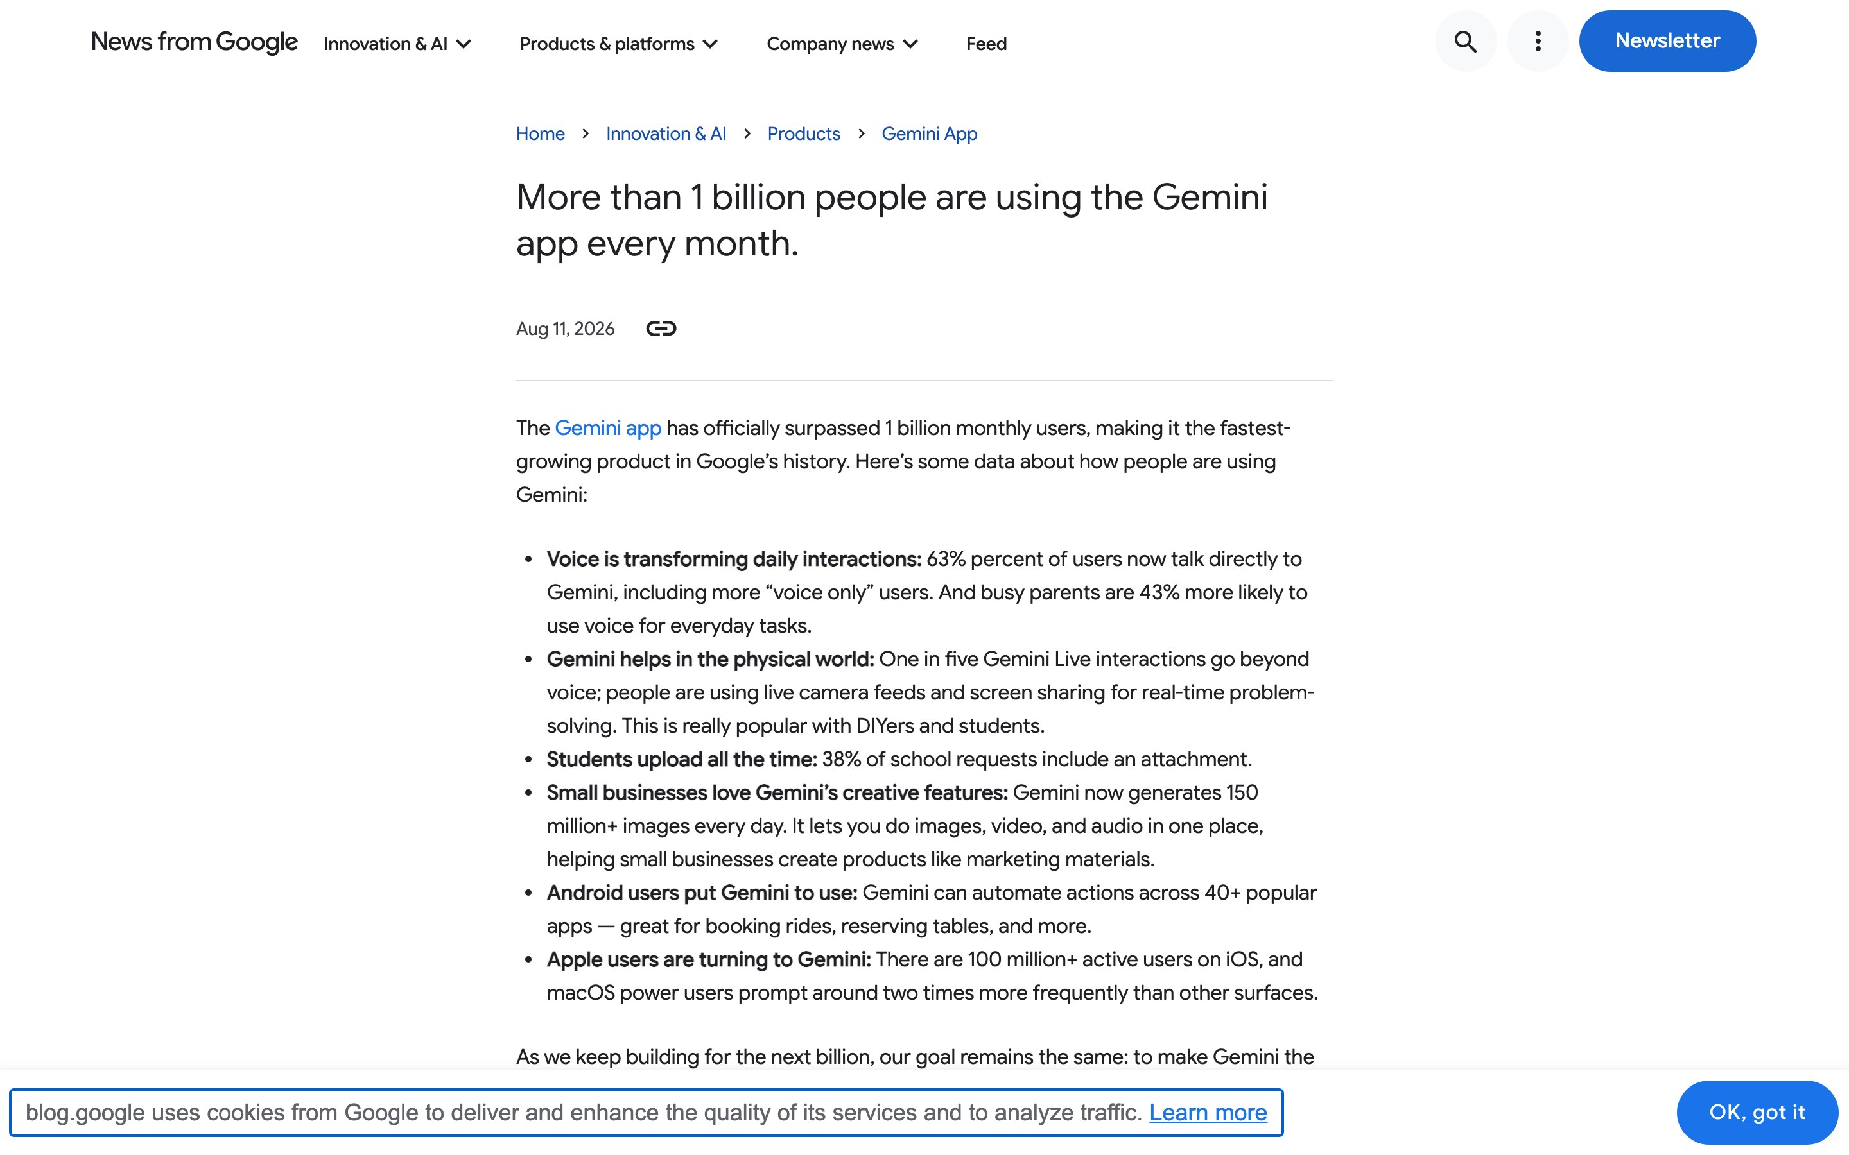
Task: Select the cookie notice message text
Action: 583,1112
